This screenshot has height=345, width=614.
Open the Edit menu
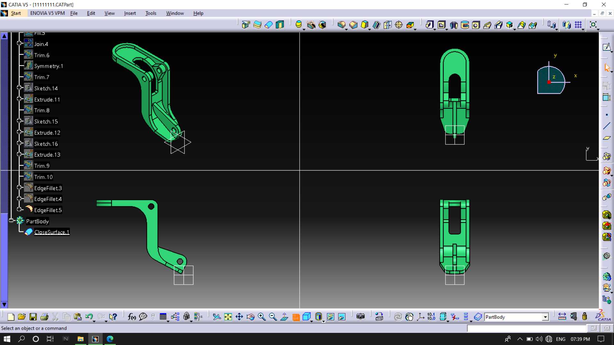(x=91, y=13)
